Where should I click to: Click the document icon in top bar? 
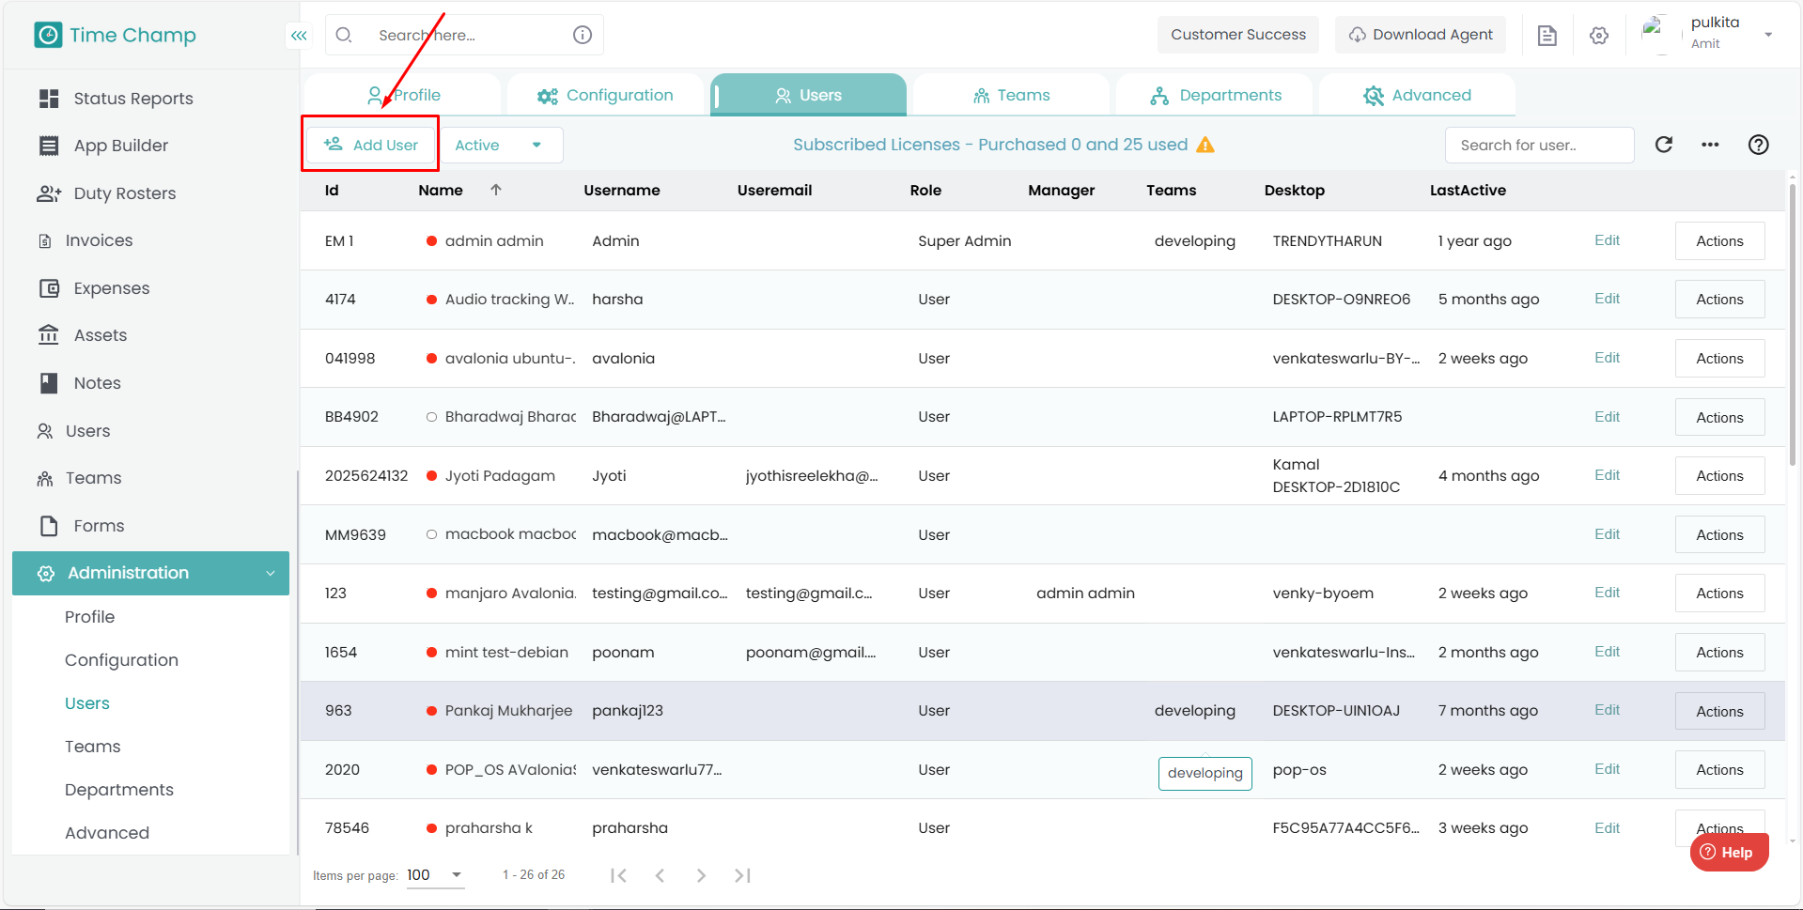pyautogui.click(x=1547, y=36)
